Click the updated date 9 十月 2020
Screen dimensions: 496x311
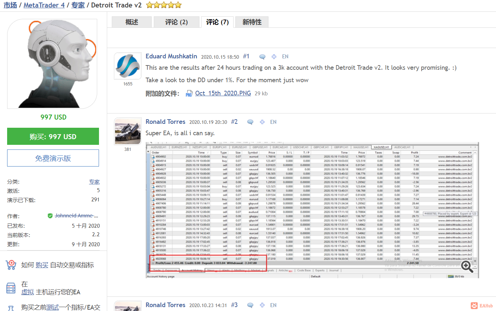coord(86,244)
